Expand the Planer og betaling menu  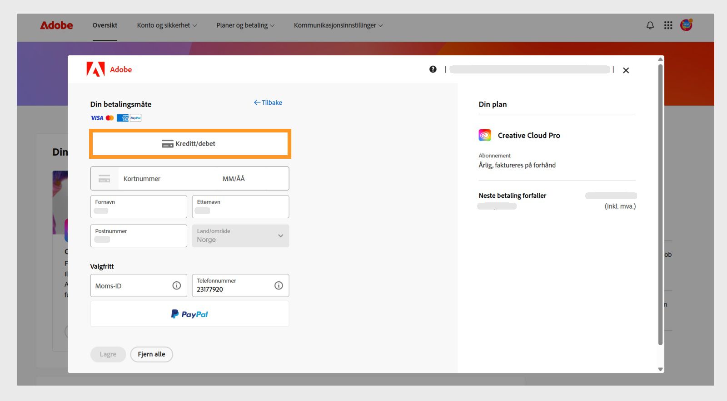(245, 25)
